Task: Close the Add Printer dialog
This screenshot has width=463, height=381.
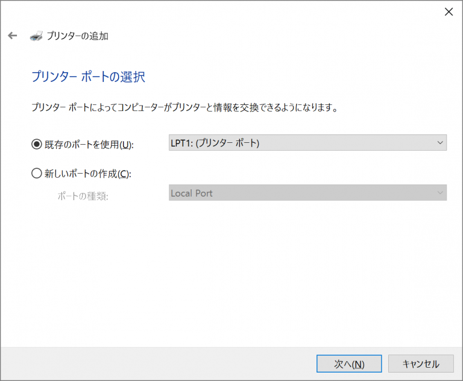Action: coord(449,12)
